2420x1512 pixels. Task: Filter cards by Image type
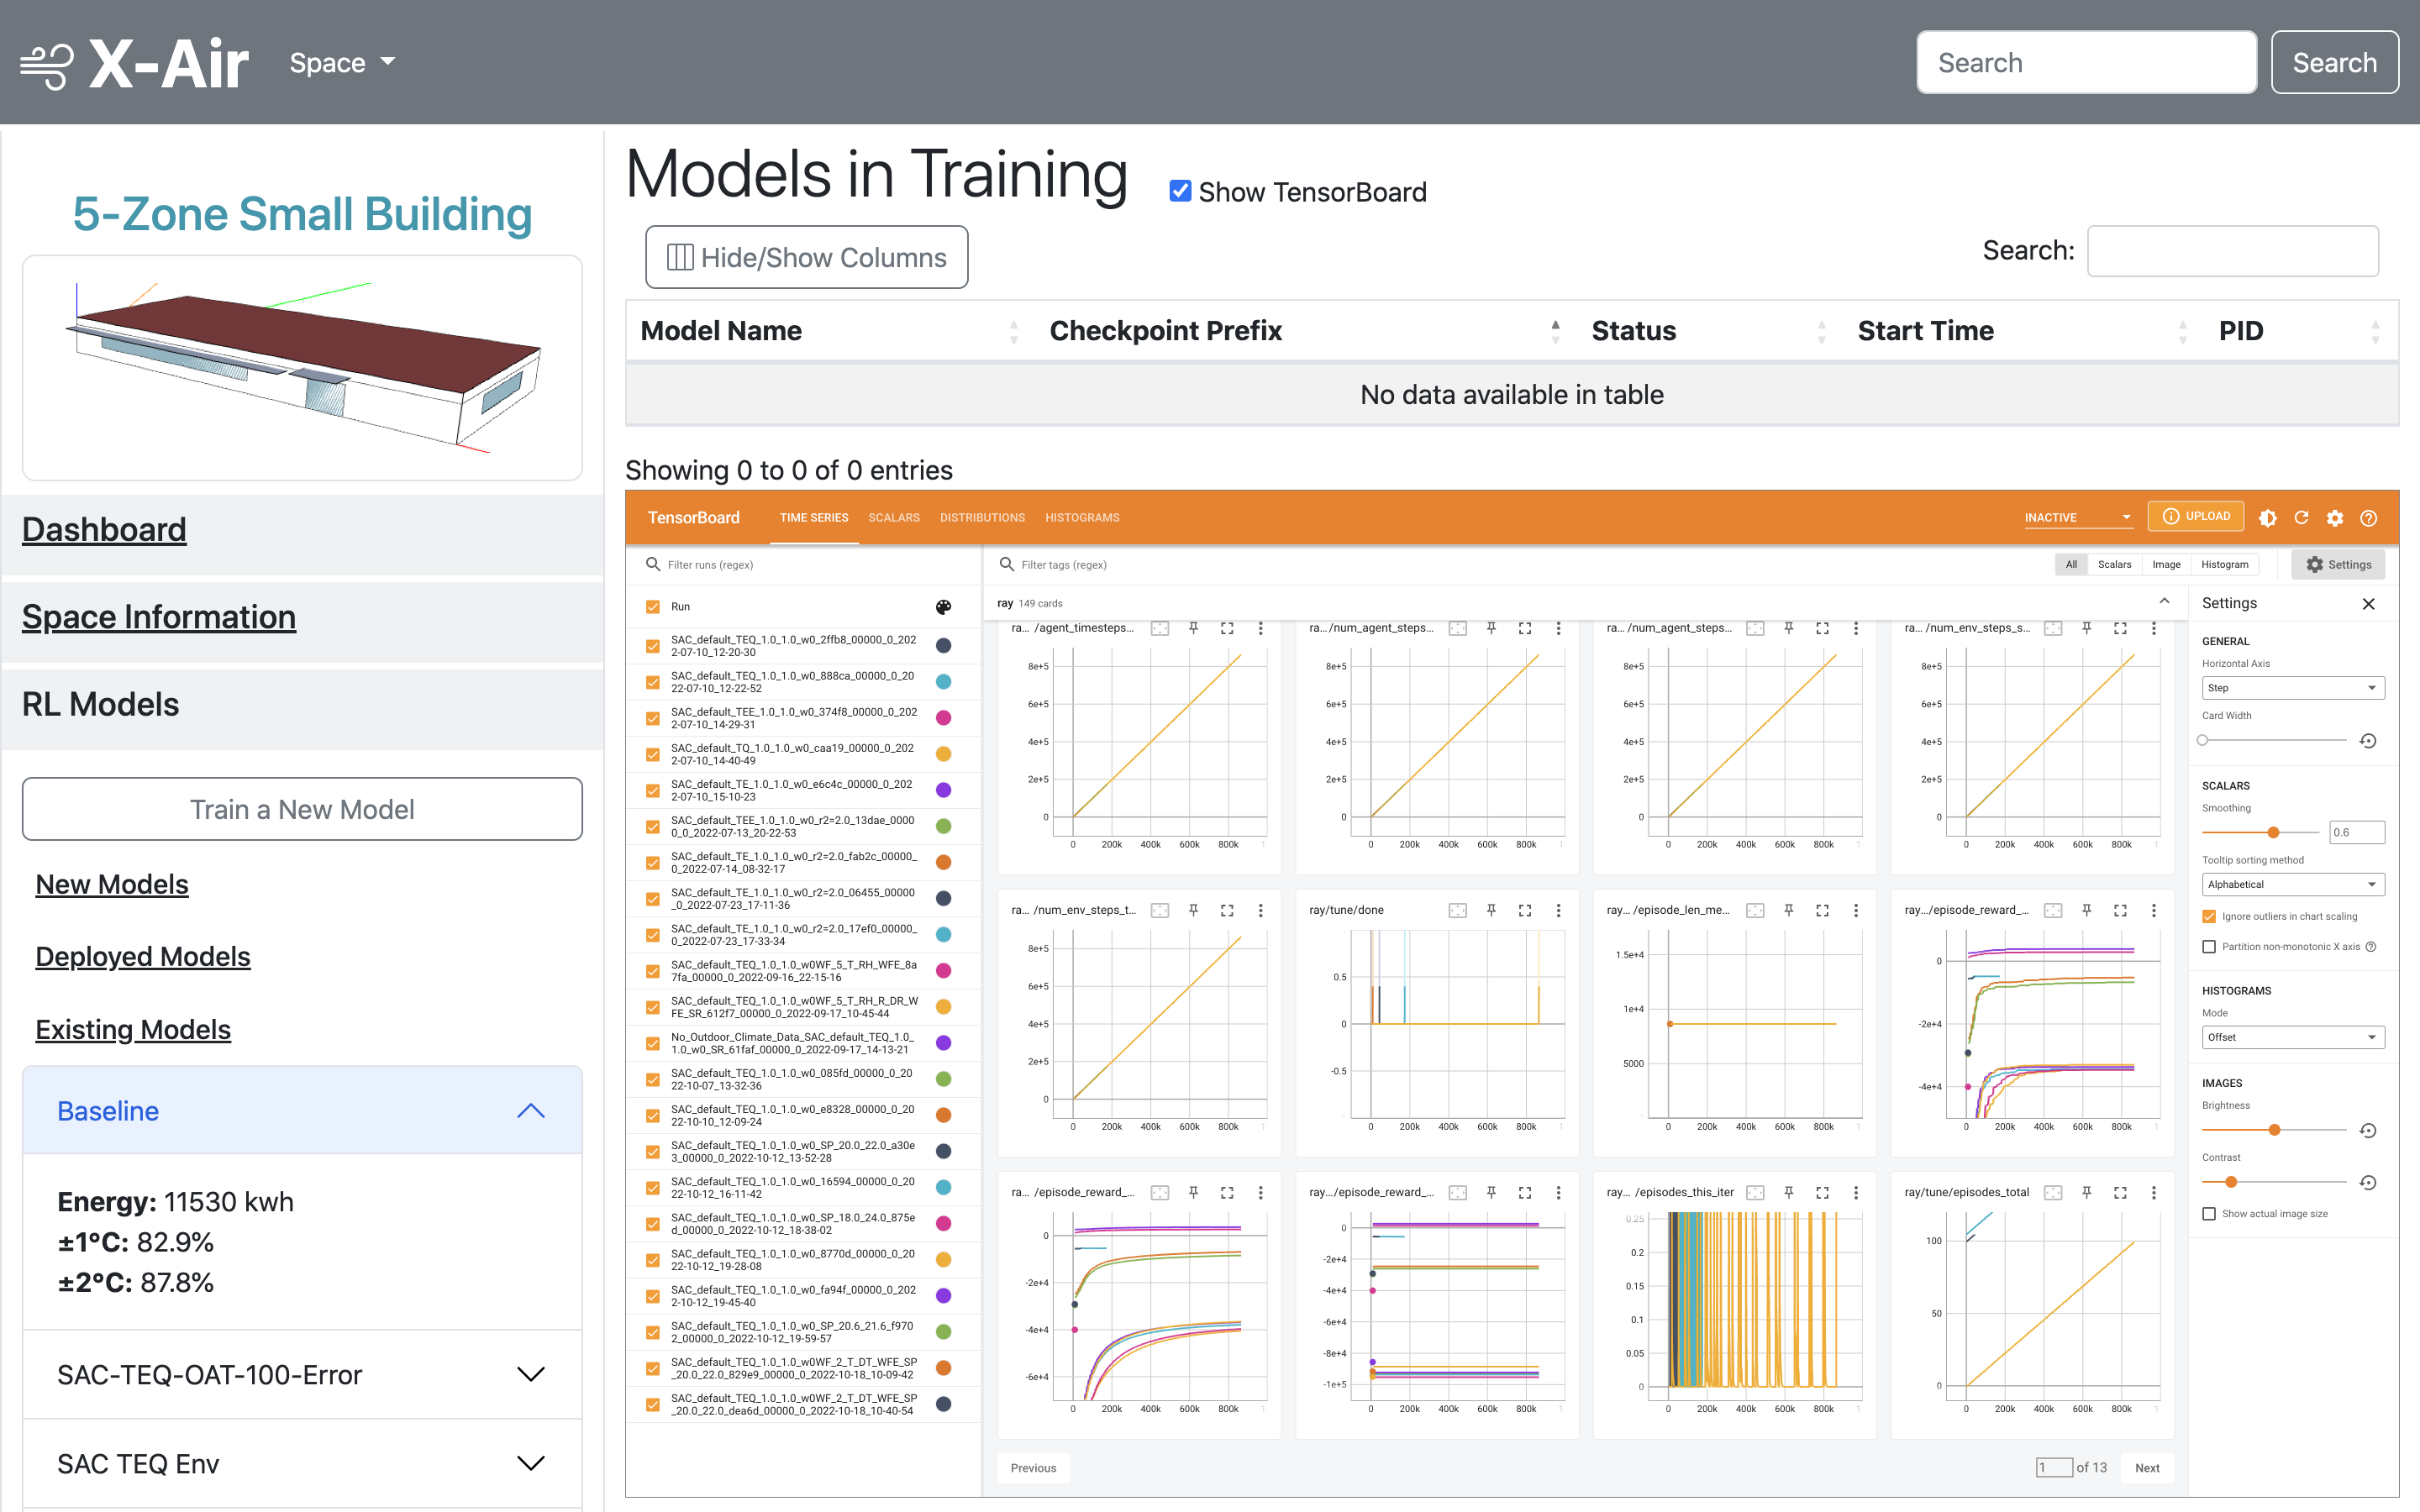click(x=2166, y=565)
